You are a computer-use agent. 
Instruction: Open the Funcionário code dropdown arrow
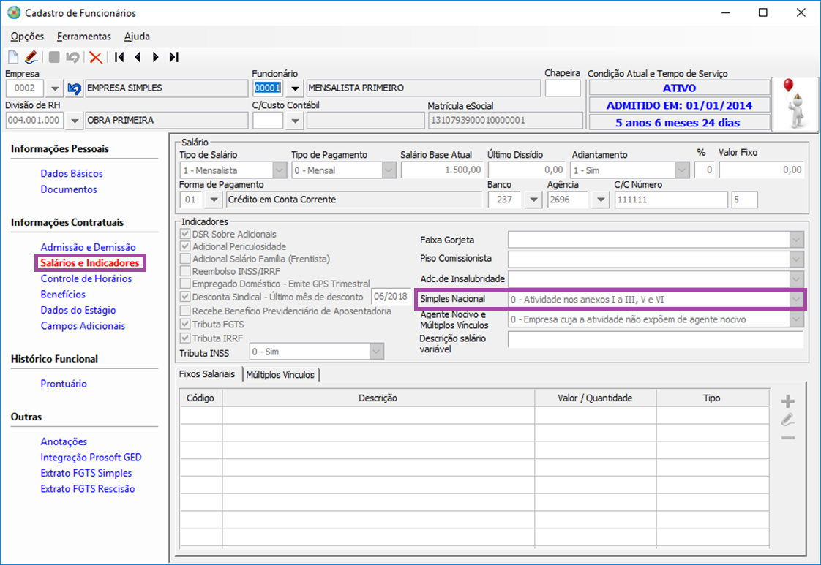coord(294,88)
